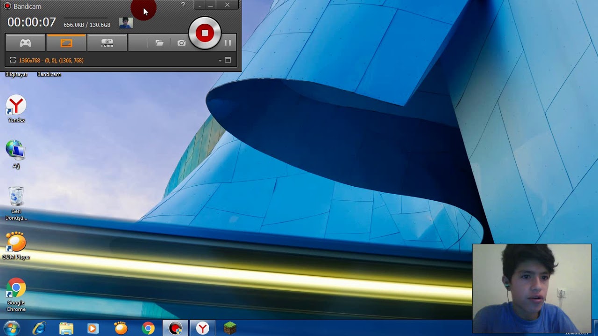
Task: Open Internet Explorer from taskbar
Action: [x=39, y=329]
